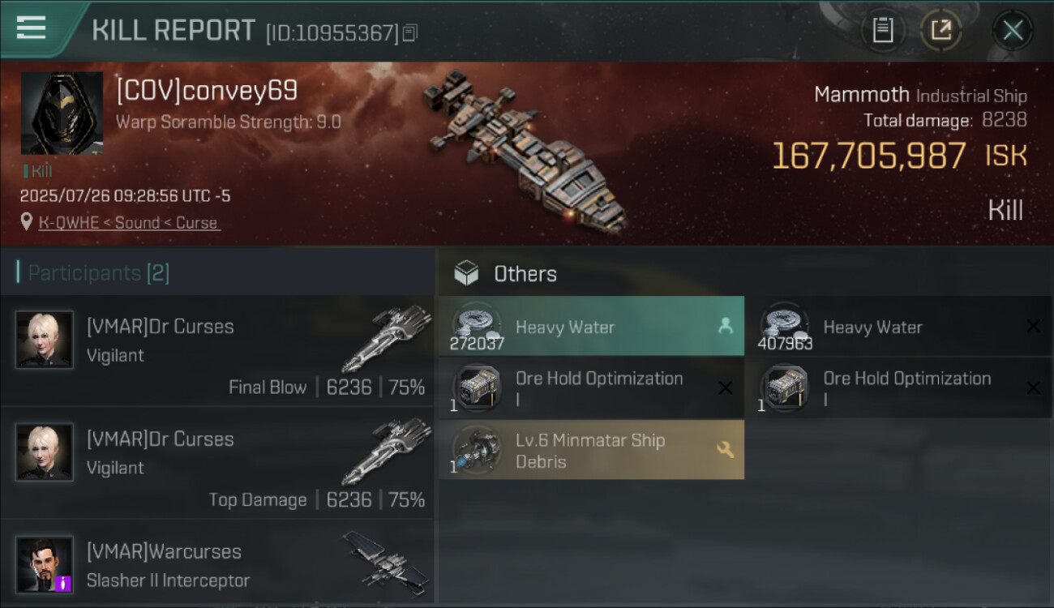The height and width of the screenshot is (608, 1054).
Task: Click the share export icon
Action: (x=941, y=31)
